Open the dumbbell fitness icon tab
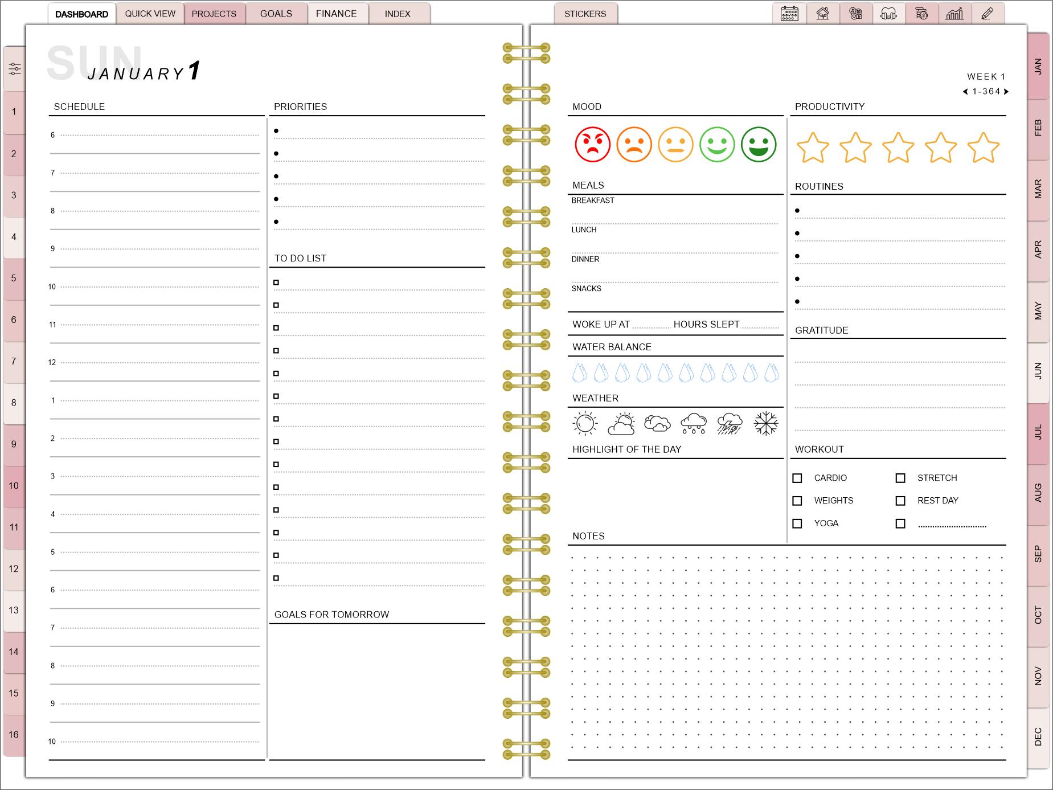Viewport: 1053px width, 790px height. click(x=888, y=14)
